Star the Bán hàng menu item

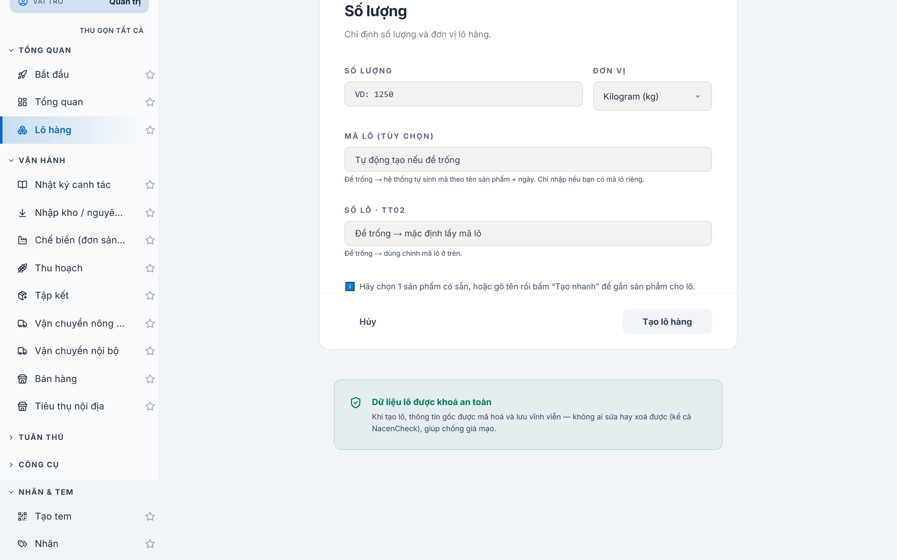coord(150,379)
